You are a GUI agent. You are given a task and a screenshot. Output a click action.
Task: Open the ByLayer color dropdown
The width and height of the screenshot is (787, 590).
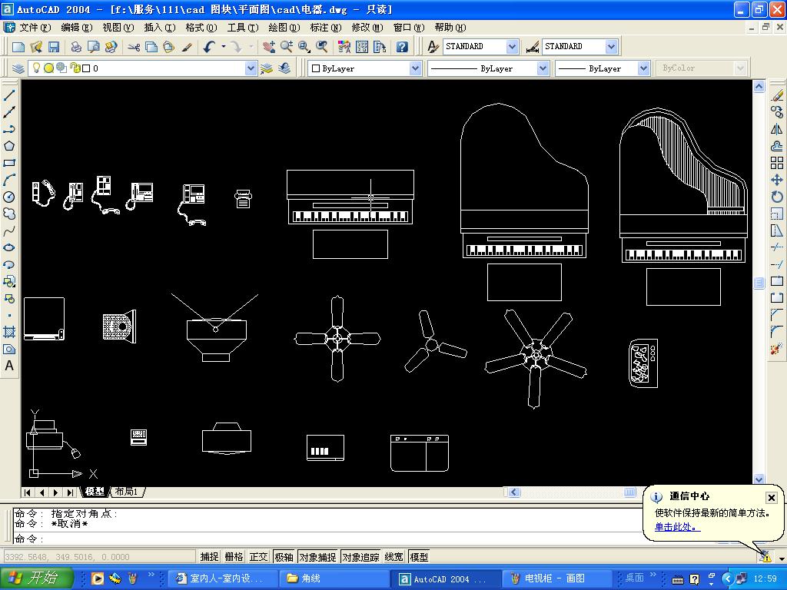[x=415, y=68]
